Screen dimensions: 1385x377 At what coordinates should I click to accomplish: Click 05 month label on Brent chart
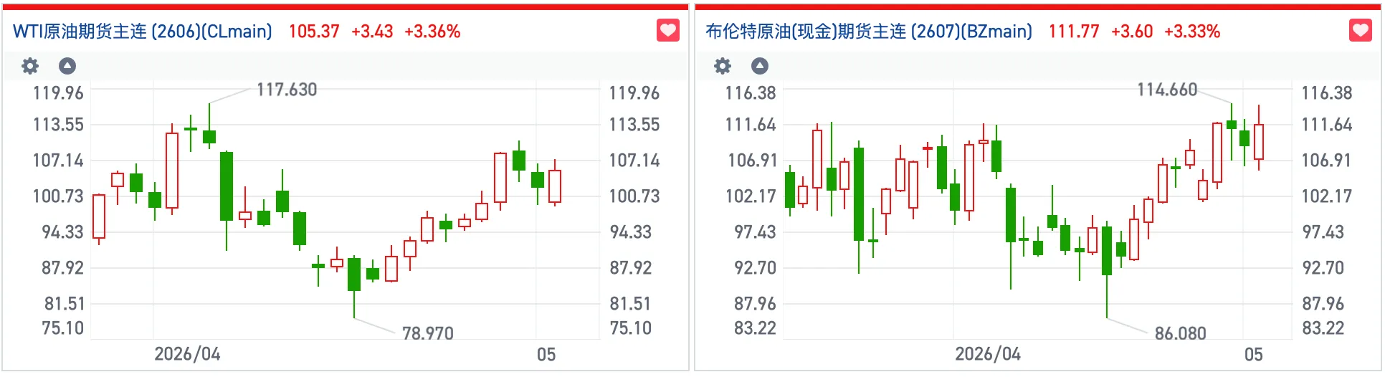tap(1253, 354)
